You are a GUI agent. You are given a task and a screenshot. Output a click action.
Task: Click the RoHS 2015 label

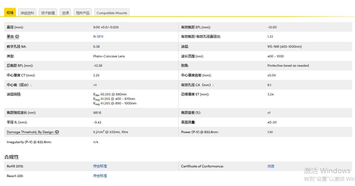click(x=15, y=166)
